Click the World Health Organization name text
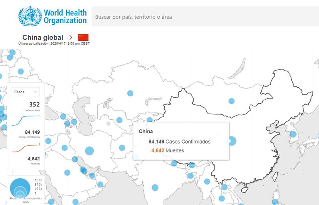Image resolution: width=319 pixels, height=205 pixels. pos(65,16)
